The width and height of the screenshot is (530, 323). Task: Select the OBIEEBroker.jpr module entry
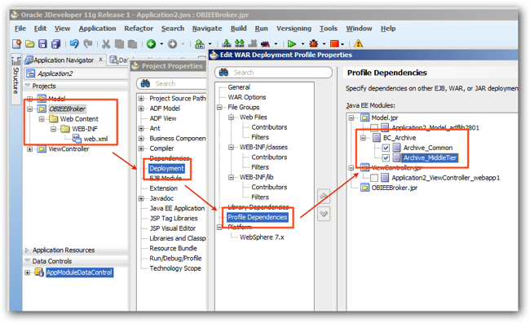click(x=394, y=188)
